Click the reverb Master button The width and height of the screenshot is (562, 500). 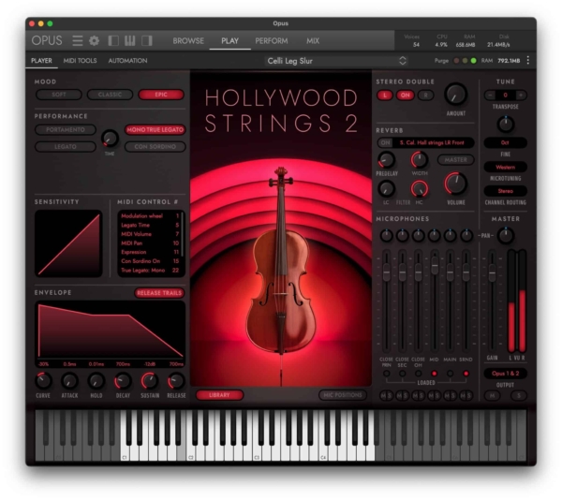pos(455,160)
